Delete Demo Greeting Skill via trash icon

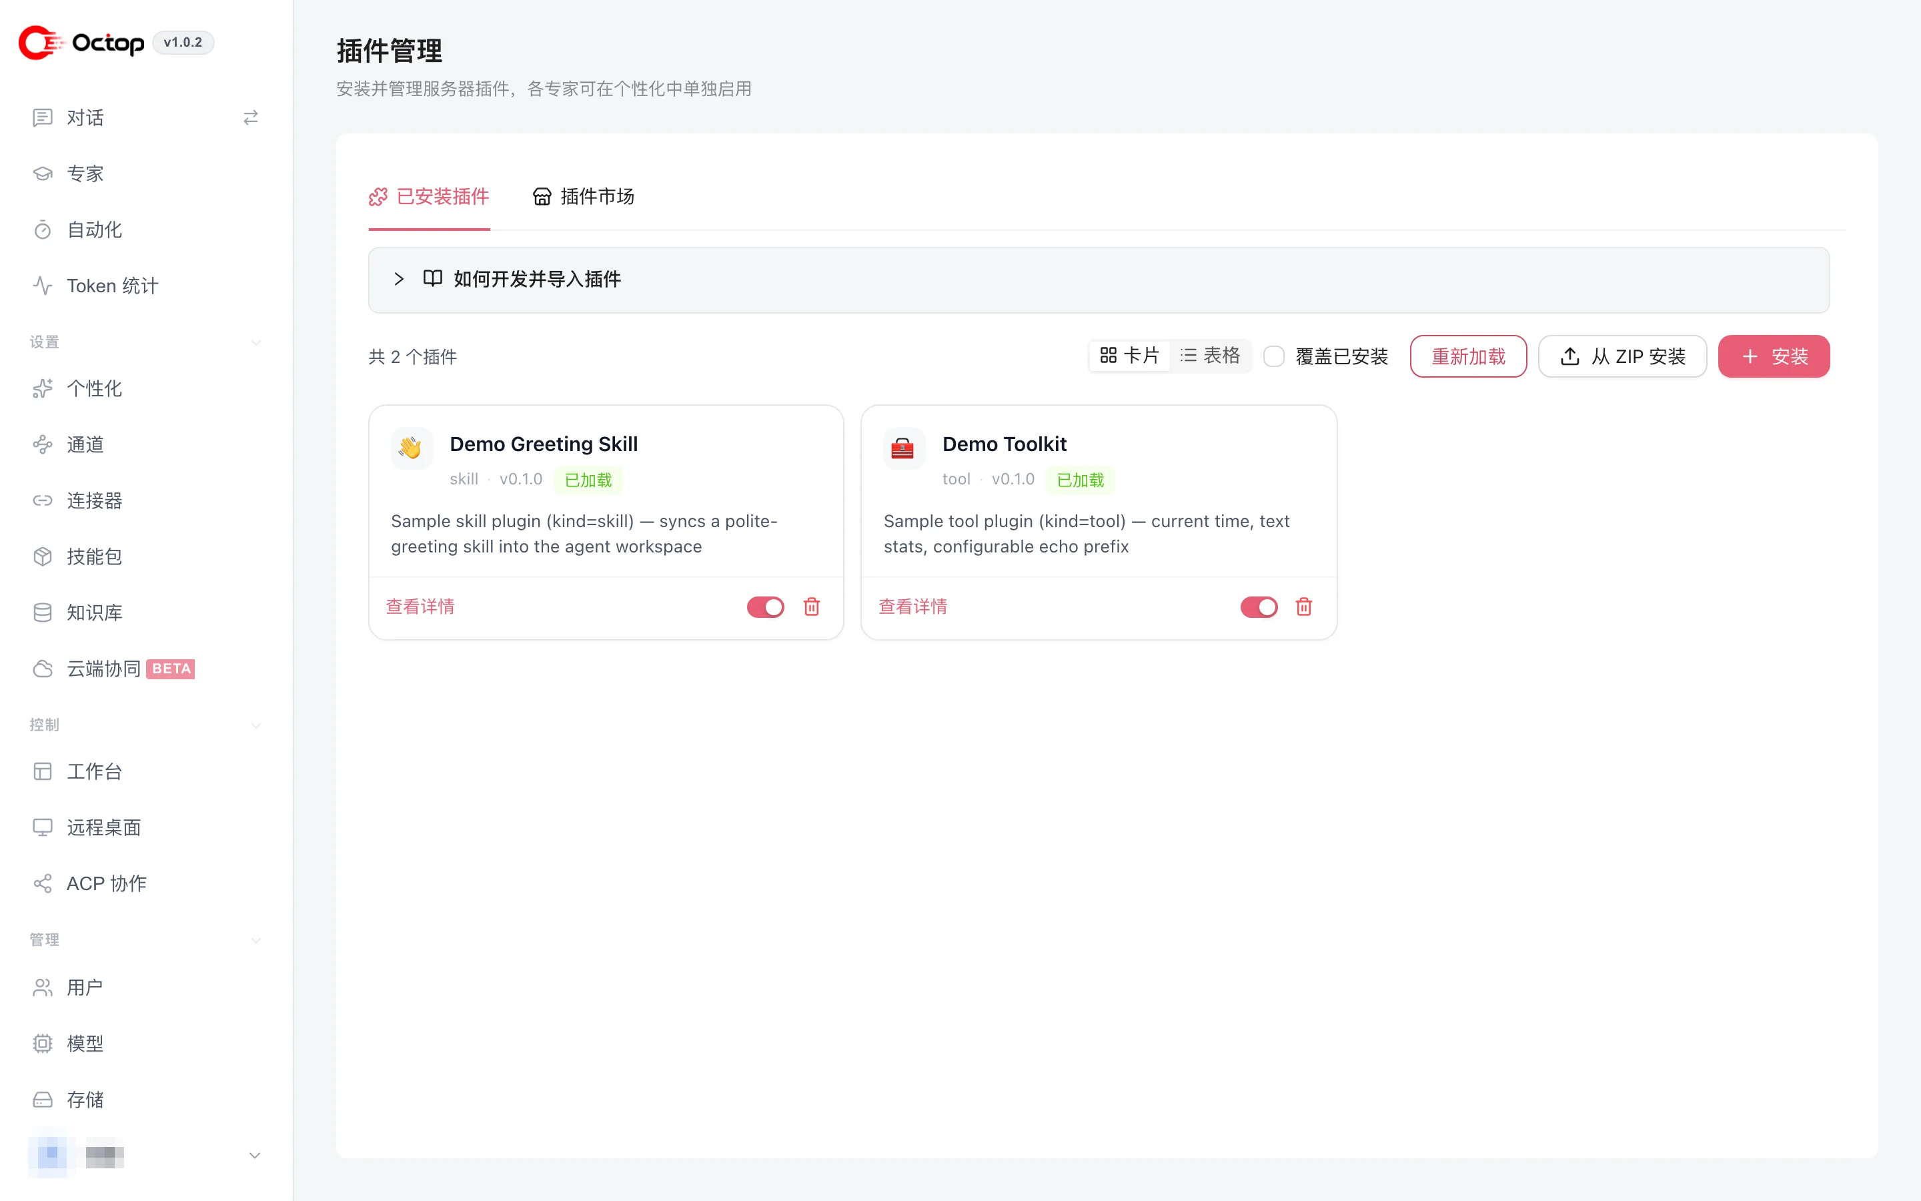coord(811,607)
